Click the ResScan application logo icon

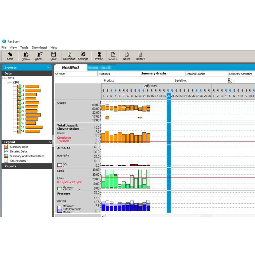coord(4,41)
